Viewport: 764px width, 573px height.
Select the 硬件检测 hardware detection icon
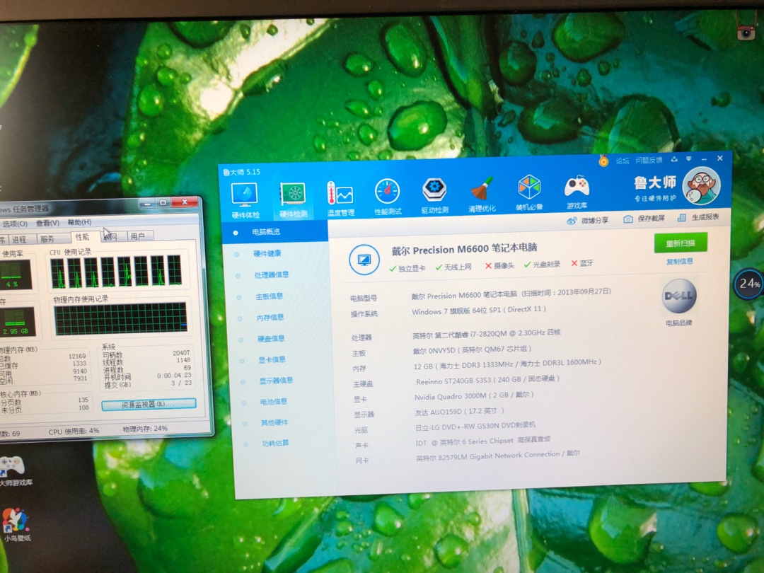(294, 199)
